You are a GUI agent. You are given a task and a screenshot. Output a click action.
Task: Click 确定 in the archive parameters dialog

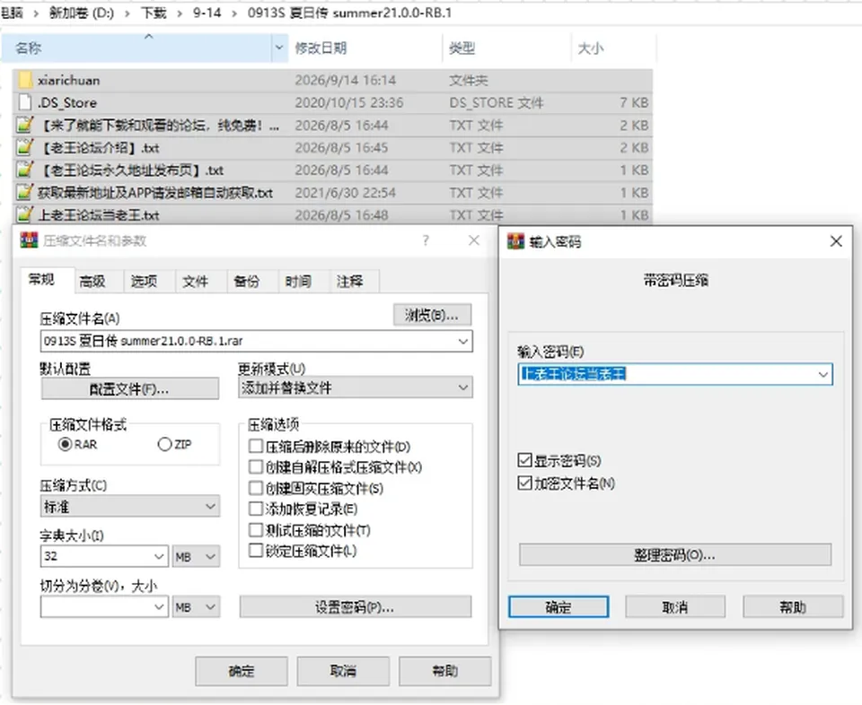[242, 671]
